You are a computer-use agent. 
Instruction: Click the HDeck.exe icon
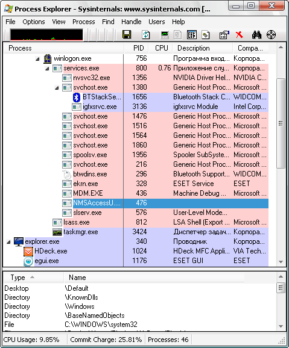(x=28, y=251)
